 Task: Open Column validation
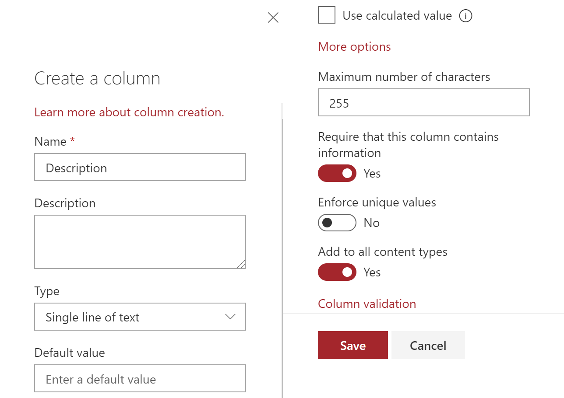(x=367, y=304)
